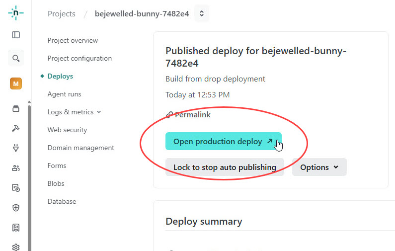Click Lock to stop auto publishing
395x251 pixels.
coord(225,167)
